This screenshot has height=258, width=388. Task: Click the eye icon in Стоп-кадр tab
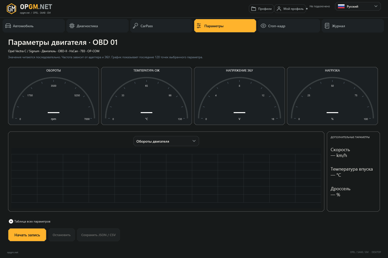click(263, 26)
